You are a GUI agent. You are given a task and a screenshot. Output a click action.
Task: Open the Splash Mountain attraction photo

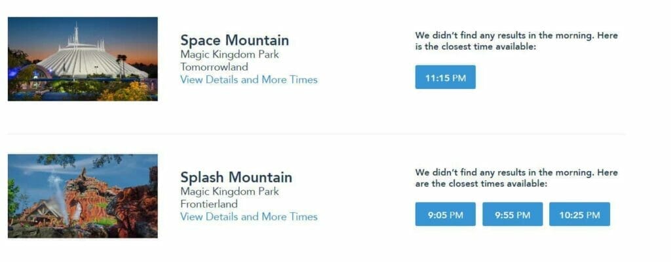(x=83, y=196)
